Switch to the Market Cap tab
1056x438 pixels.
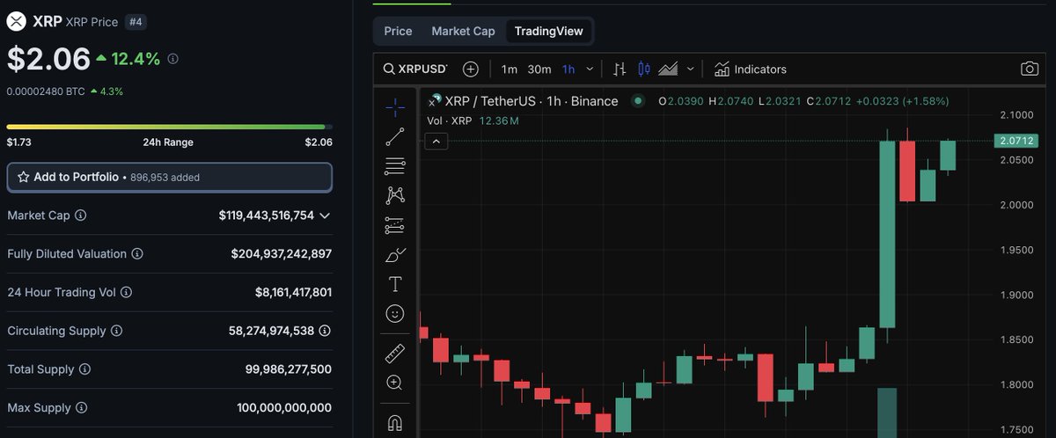pos(463,31)
